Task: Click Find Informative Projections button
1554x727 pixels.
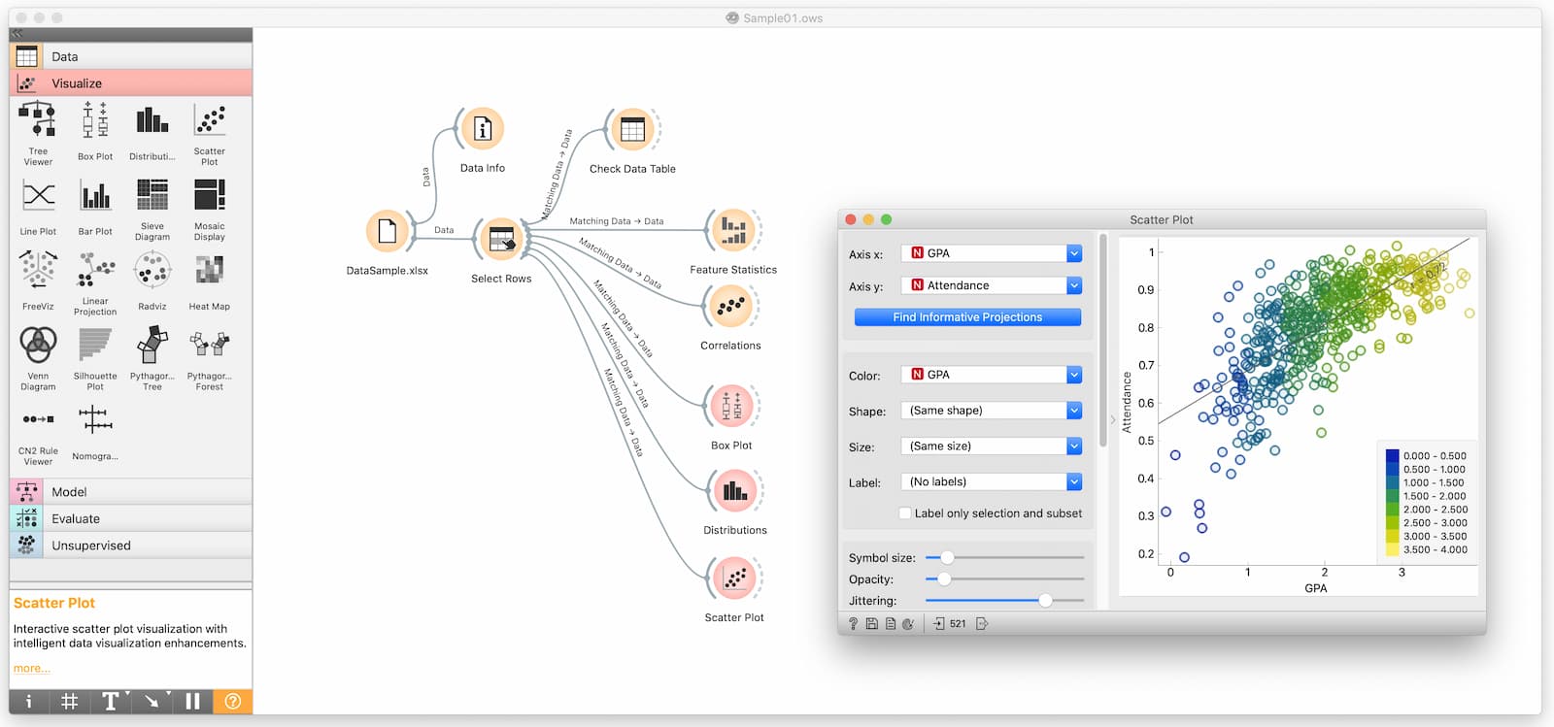Action: (967, 317)
